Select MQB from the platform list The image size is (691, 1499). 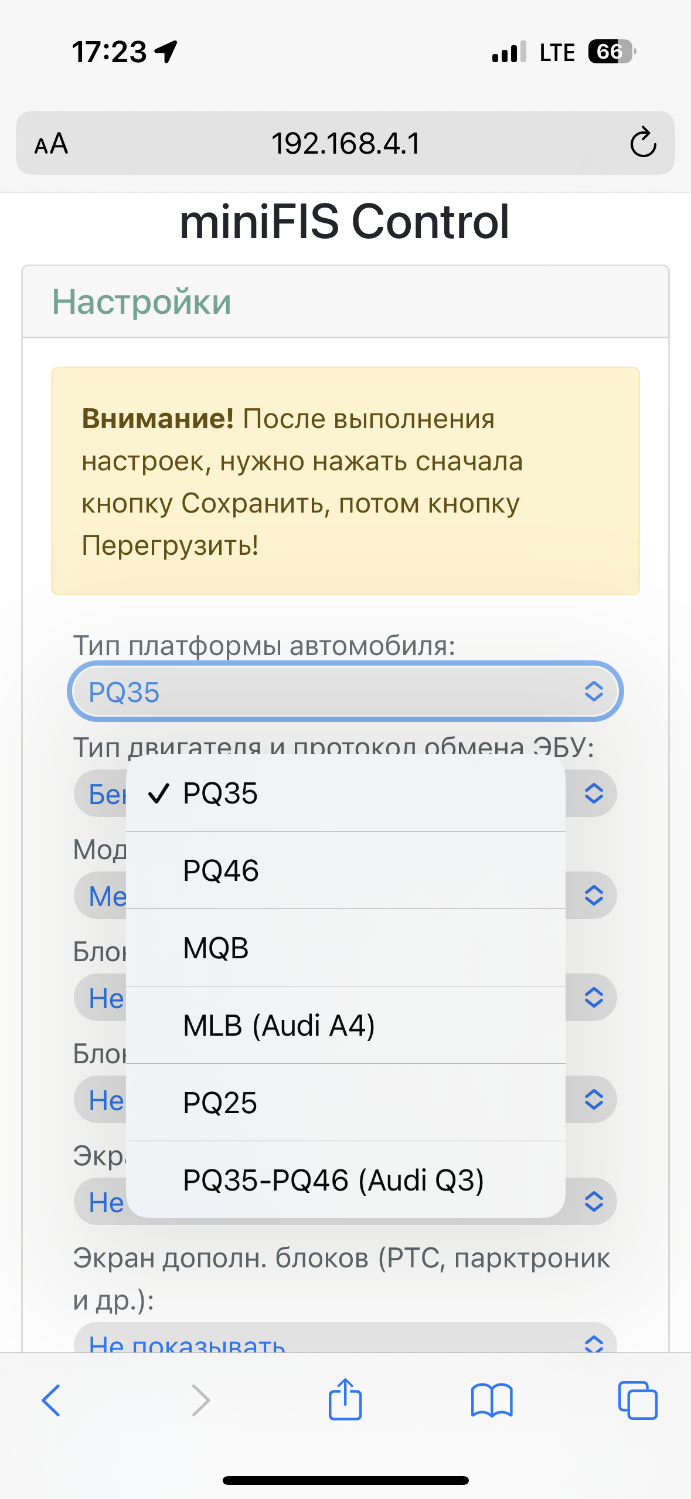[346, 948]
